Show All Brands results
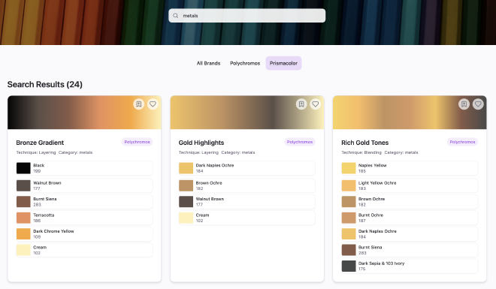Screen dimensions: 496x289 tap(208, 63)
